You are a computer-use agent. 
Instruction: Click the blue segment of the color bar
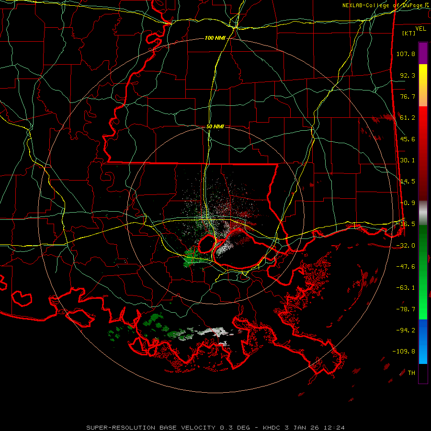423,341
